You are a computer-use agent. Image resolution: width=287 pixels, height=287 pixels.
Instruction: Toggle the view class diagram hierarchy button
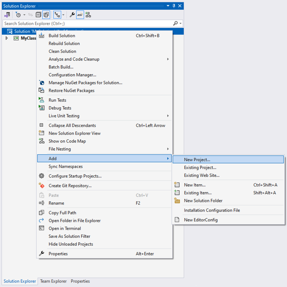[x=57, y=15]
